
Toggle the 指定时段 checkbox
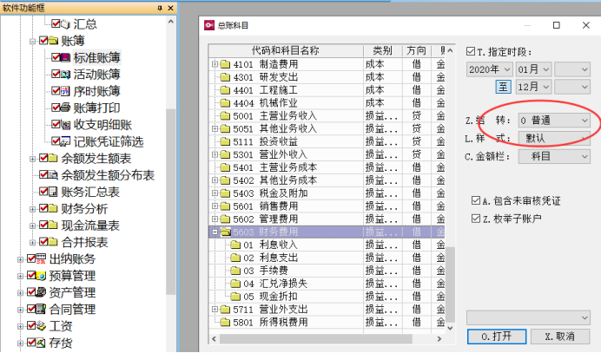tap(471, 51)
